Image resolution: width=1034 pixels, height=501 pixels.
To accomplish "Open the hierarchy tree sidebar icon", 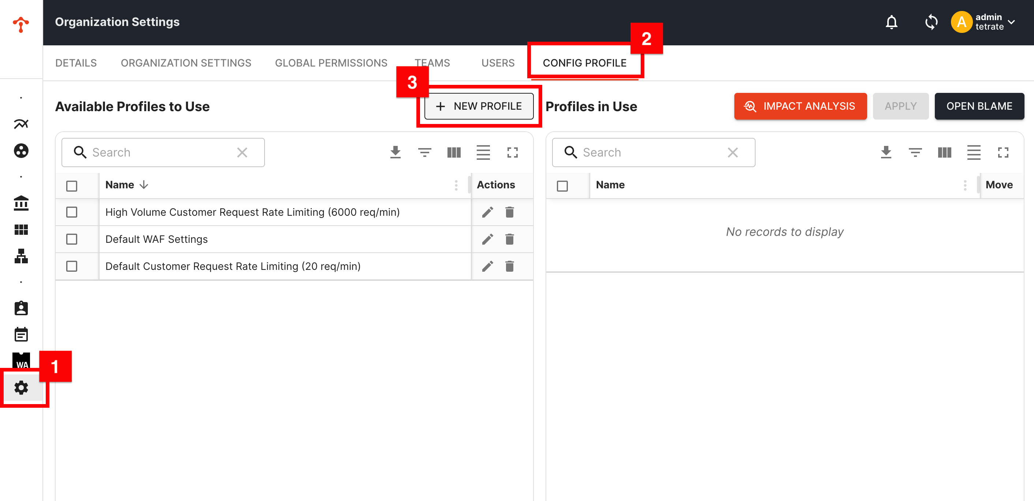I will (21, 256).
